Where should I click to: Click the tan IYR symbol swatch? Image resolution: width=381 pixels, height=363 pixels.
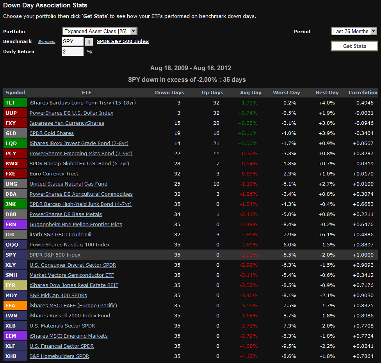(x=15, y=285)
